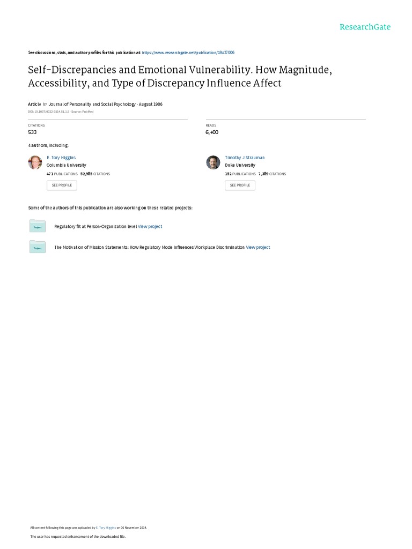Click the Mission Statements project folder icon
Image resolution: width=412 pixels, height=549 pixels.
pyautogui.click(x=38, y=247)
